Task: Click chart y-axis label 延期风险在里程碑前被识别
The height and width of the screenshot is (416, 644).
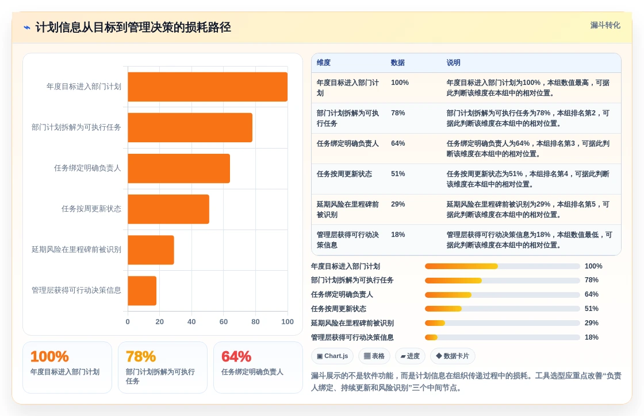Action: click(76, 250)
